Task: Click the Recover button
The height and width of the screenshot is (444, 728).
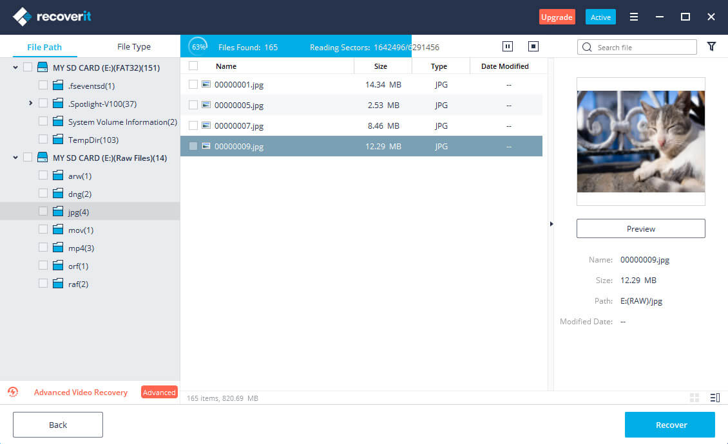Action: [x=670, y=425]
